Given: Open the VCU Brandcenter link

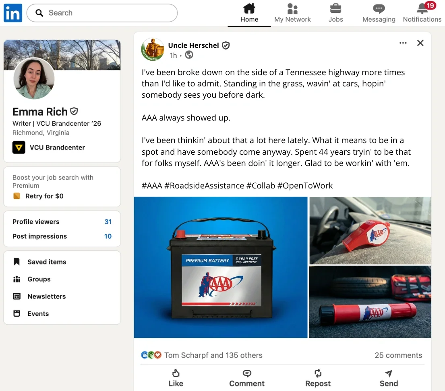Looking at the screenshot, I should pyautogui.click(x=57, y=147).
